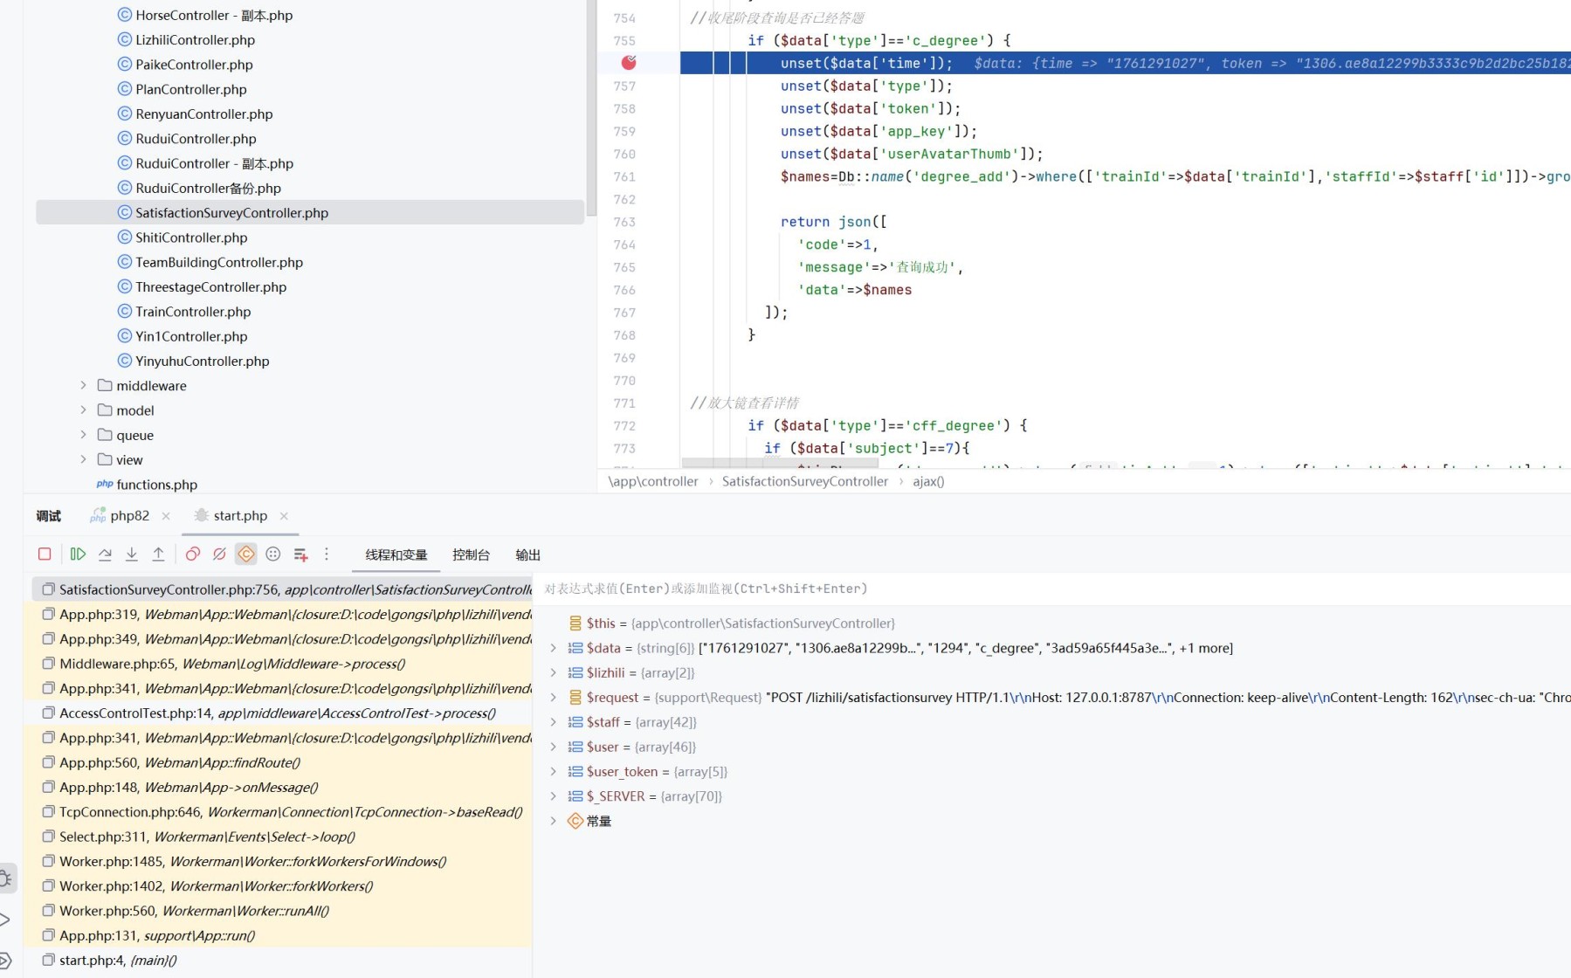Click the Step Into debug icon
Viewport: 1571px width, 978px height.
click(132, 554)
